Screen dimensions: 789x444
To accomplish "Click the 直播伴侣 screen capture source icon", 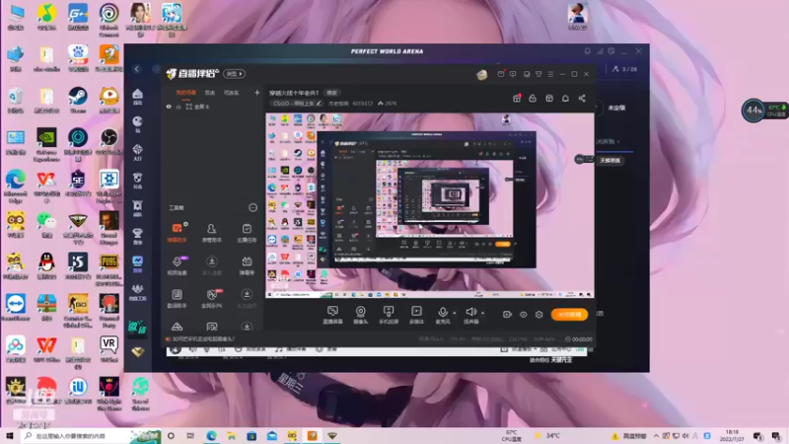I will point(332,315).
